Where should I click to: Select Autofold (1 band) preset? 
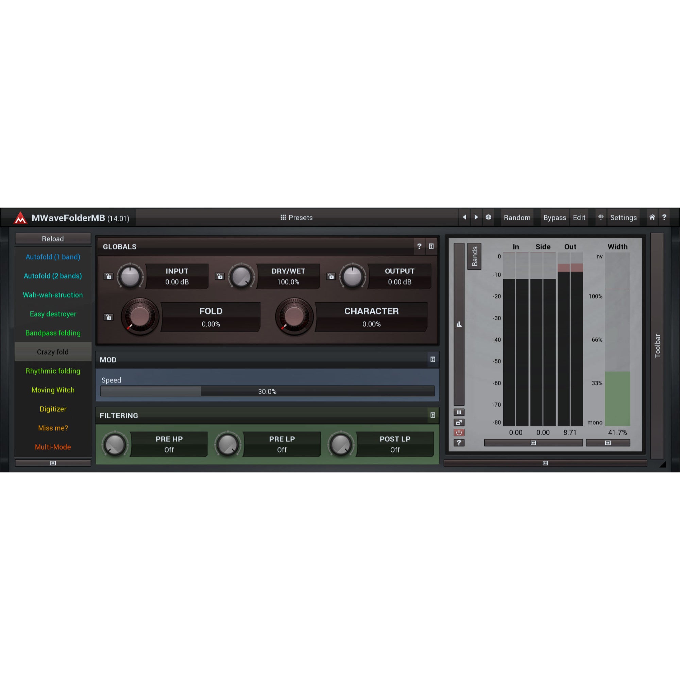[x=53, y=257]
